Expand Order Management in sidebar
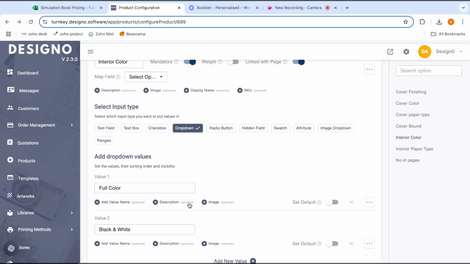 click(x=40, y=125)
